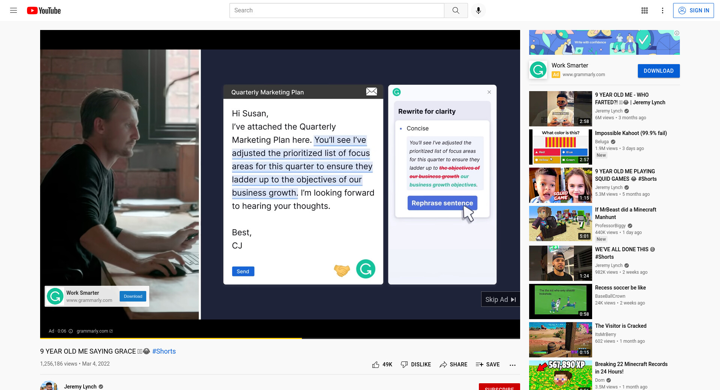
Task: Open the YouTube apps grid
Action: tap(645, 10)
